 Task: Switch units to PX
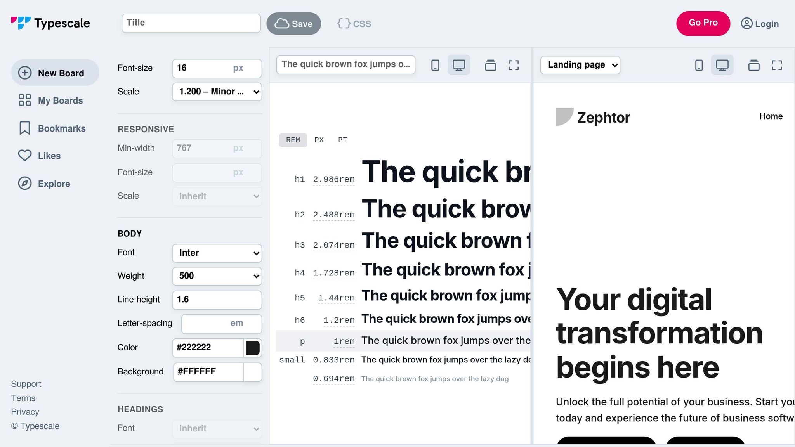point(319,140)
